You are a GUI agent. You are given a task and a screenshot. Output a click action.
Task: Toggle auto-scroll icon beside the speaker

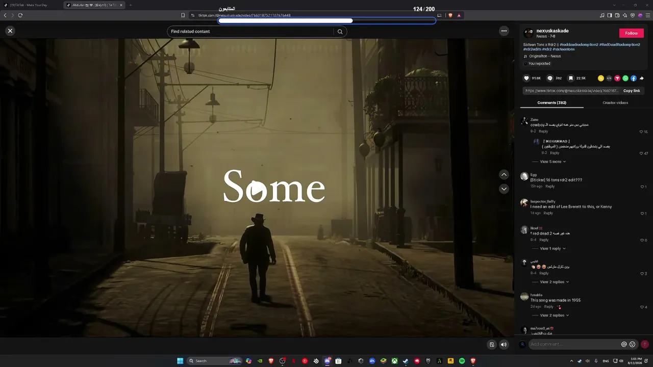(492, 345)
